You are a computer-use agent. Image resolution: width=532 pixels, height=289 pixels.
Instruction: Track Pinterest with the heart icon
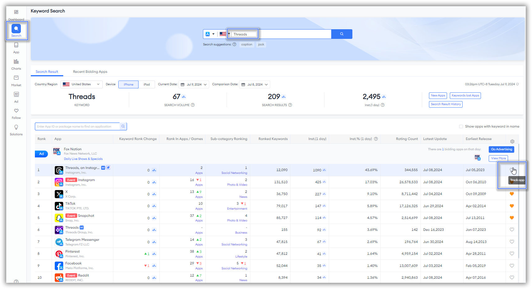point(512,254)
